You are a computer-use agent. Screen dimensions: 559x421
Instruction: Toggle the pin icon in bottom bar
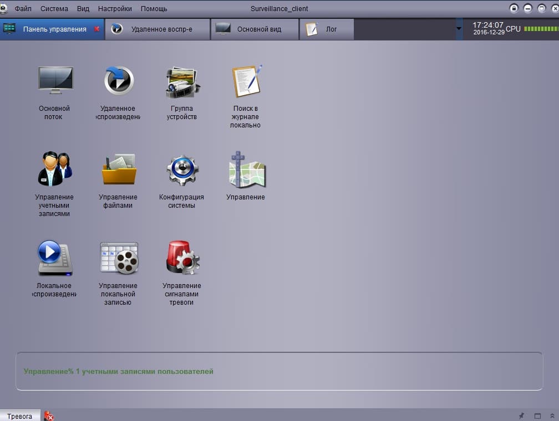coord(521,415)
